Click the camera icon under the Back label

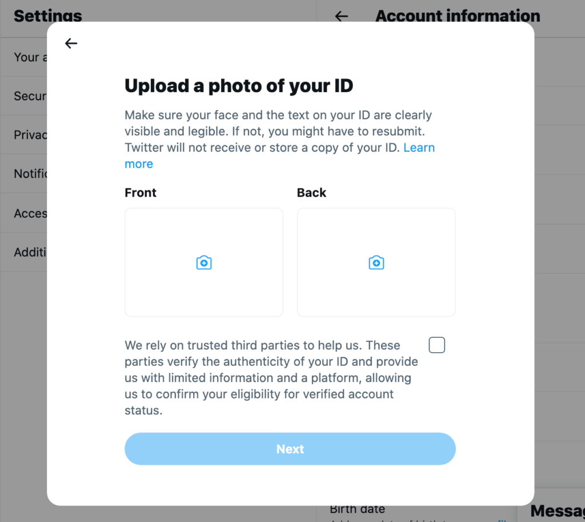tap(376, 262)
